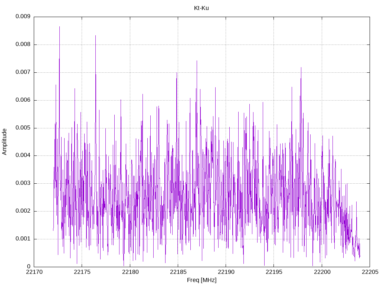Click the x-axis tick label 22195
The height and width of the screenshot is (285, 380).
coord(274,272)
